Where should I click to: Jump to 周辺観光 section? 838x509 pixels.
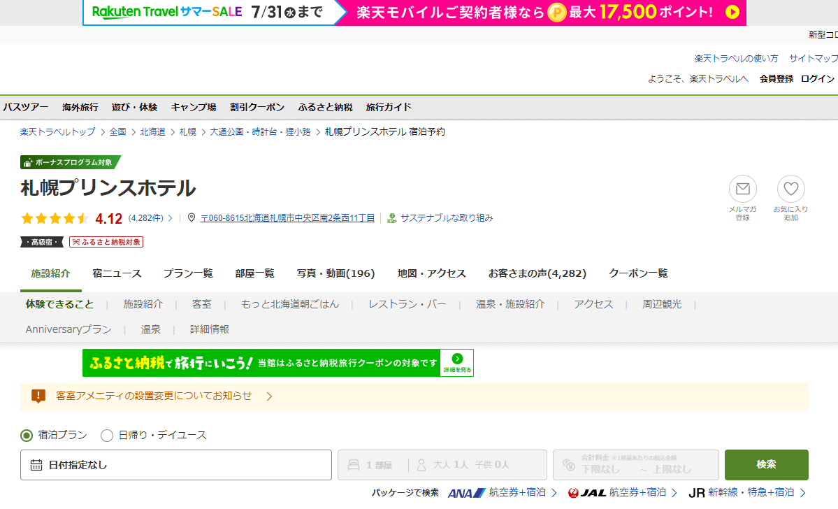[662, 304]
